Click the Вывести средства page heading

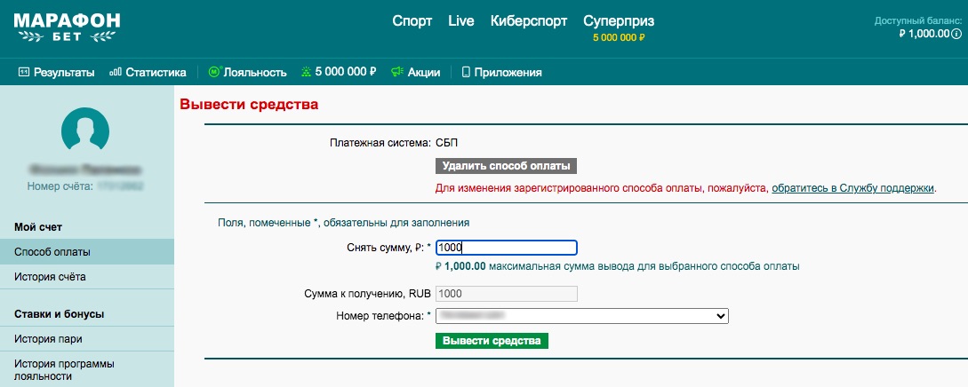249,104
